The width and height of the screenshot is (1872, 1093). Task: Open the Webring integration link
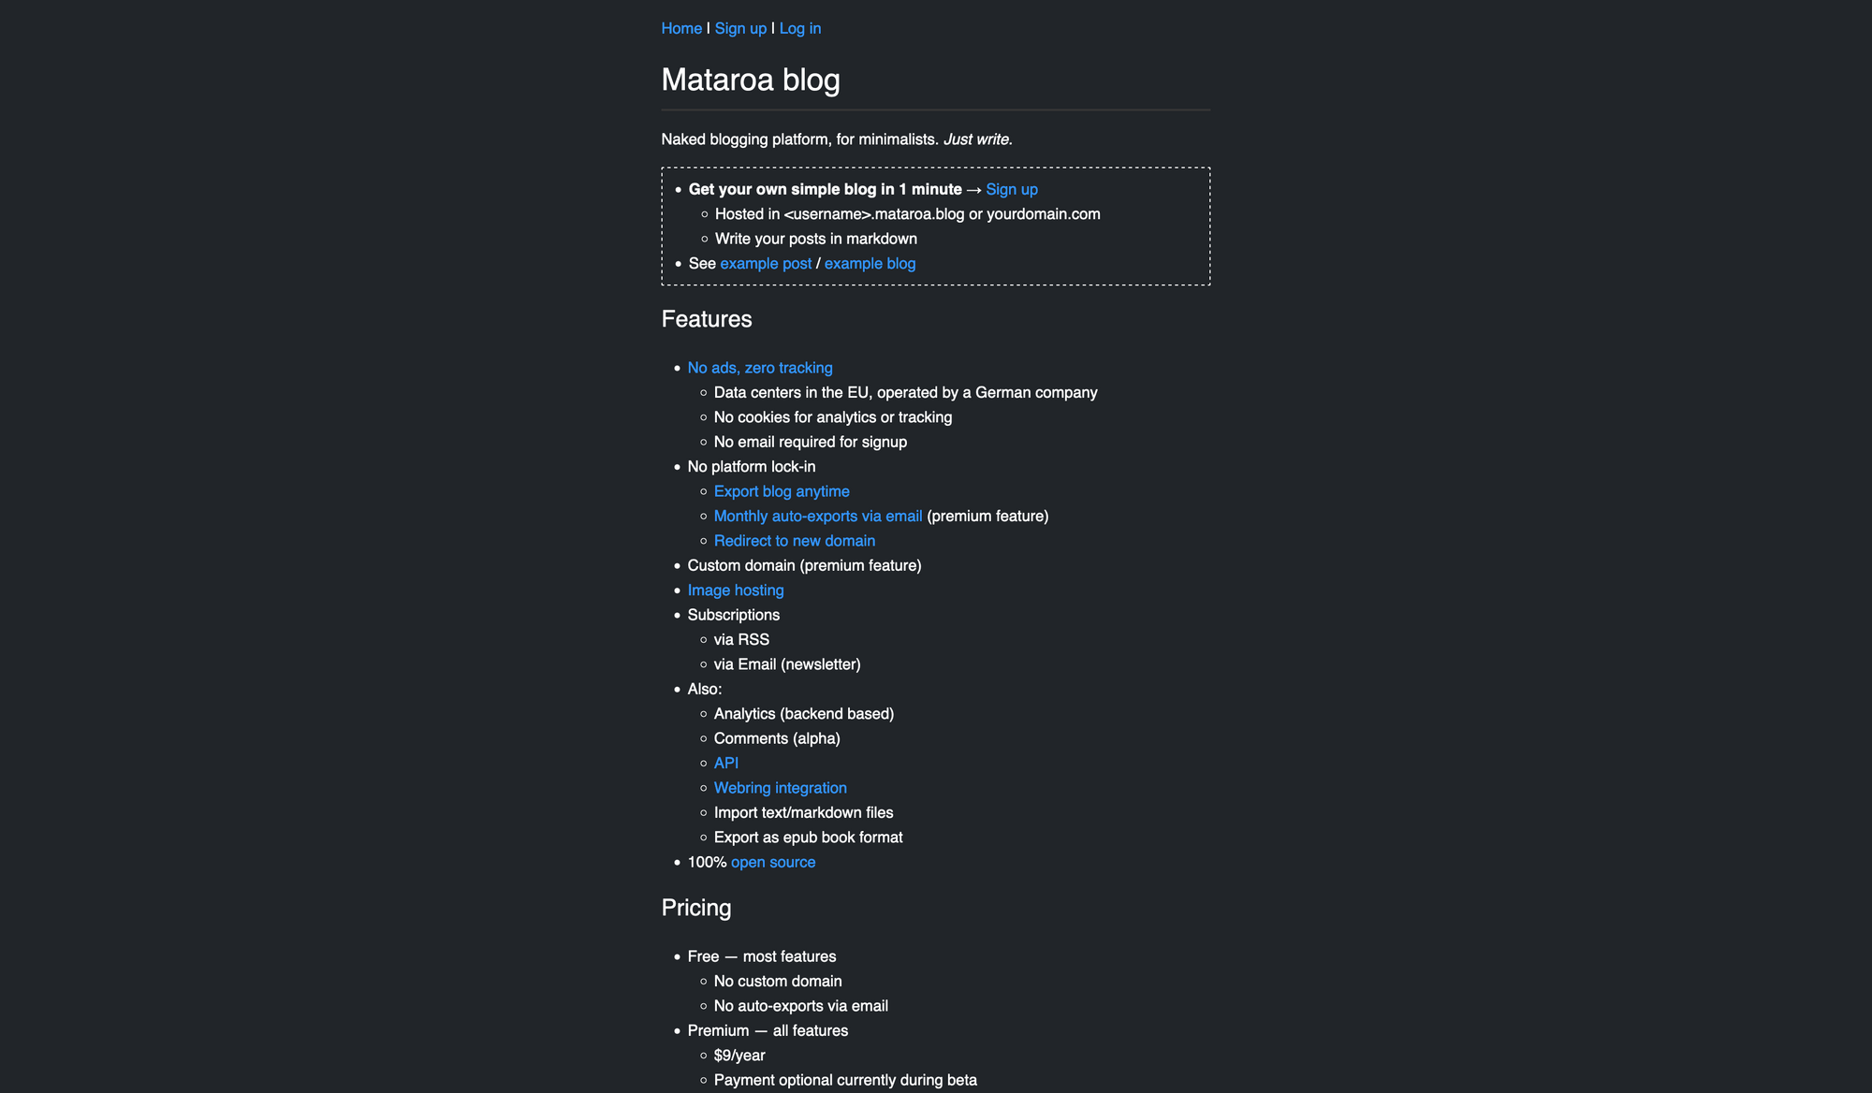pos(780,788)
